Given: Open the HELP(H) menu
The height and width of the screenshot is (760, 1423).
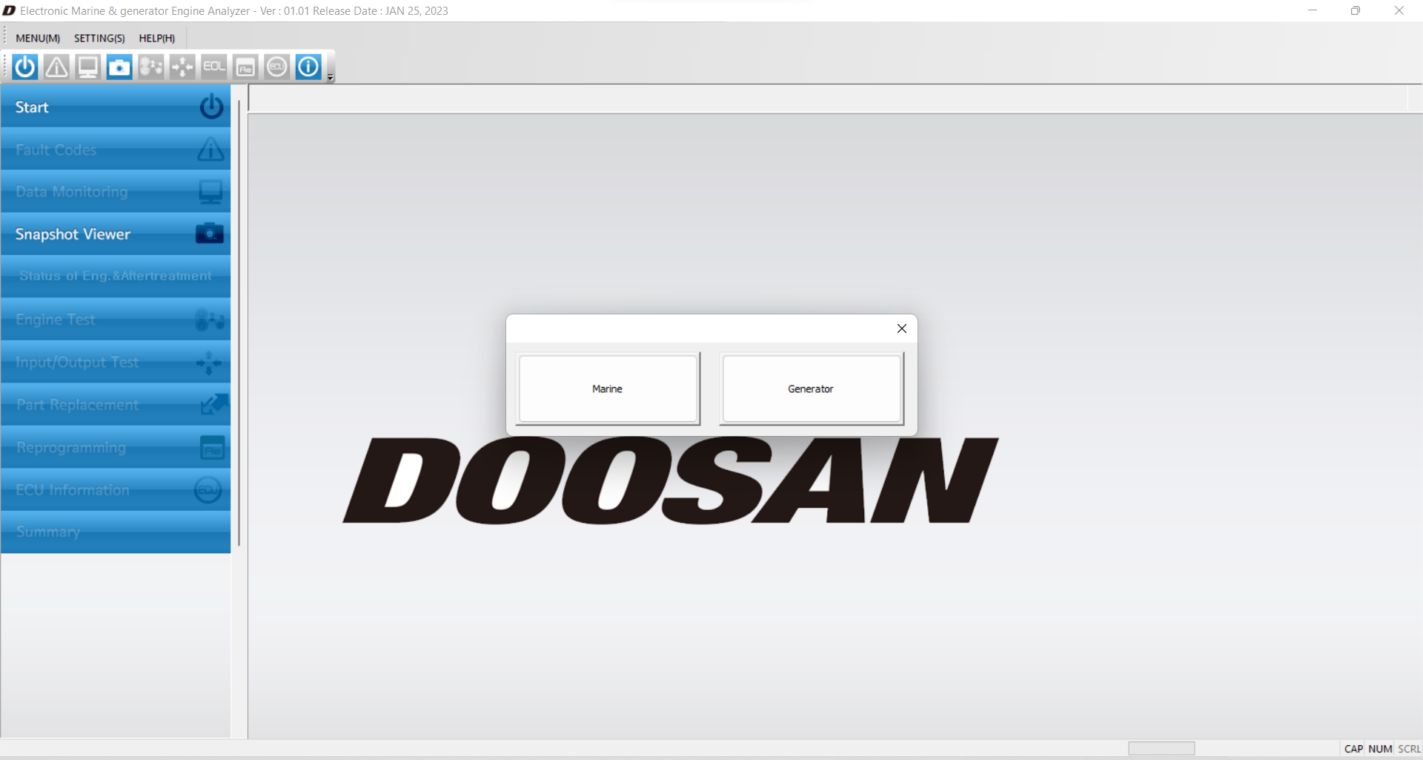Looking at the screenshot, I should coord(156,39).
